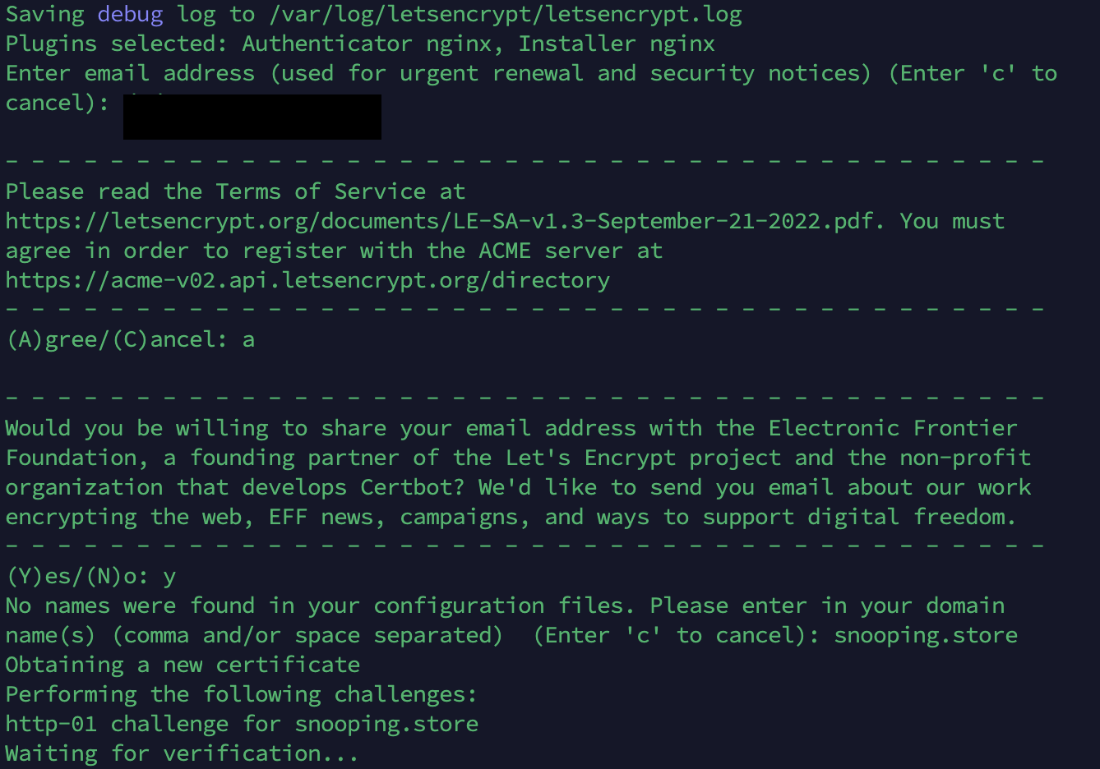Click the first dashed separator line
Viewport: 1100px width, 769px height.
click(x=525, y=161)
